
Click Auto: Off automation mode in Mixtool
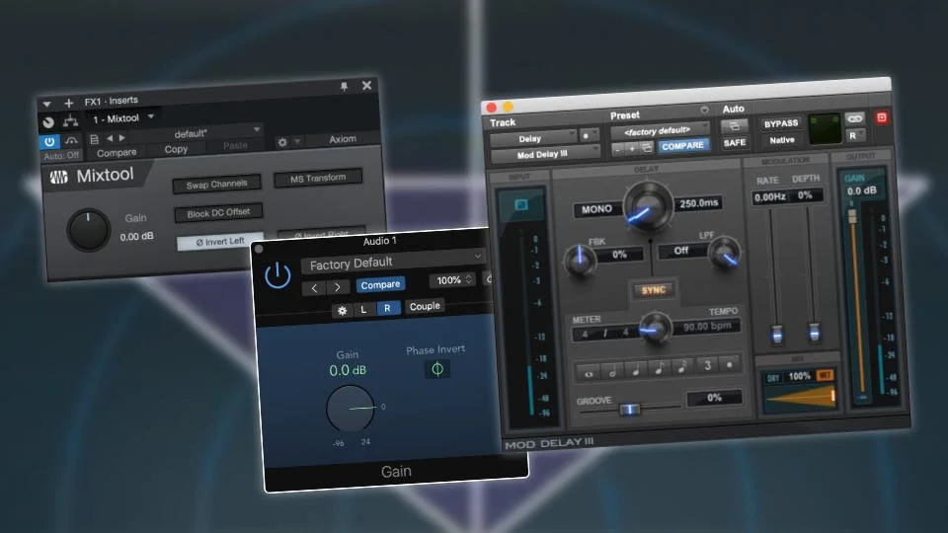[61, 155]
